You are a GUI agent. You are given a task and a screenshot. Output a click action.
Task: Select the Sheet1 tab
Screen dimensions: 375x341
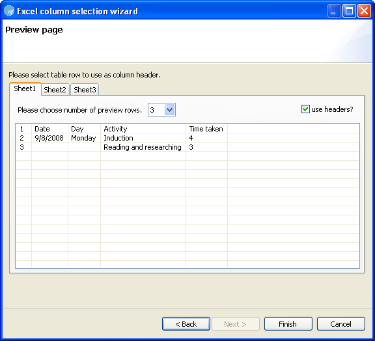point(25,89)
